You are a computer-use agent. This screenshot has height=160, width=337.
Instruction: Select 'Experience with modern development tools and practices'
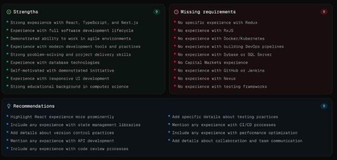click(x=75, y=47)
